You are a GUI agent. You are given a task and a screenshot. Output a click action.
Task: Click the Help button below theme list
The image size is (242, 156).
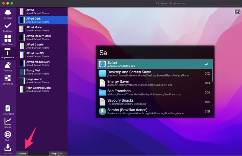click(54, 154)
